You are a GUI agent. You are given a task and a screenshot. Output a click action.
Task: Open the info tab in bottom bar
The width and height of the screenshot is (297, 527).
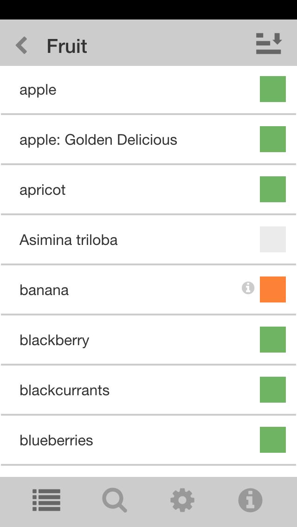(x=250, y=501)
